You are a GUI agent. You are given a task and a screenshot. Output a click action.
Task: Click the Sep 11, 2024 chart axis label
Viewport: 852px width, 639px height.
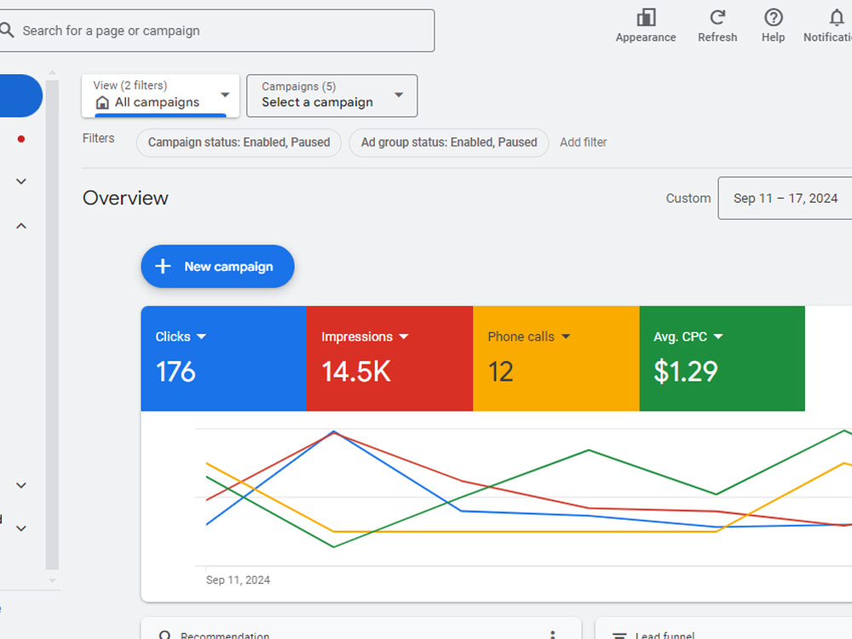[x=238, y=579]
